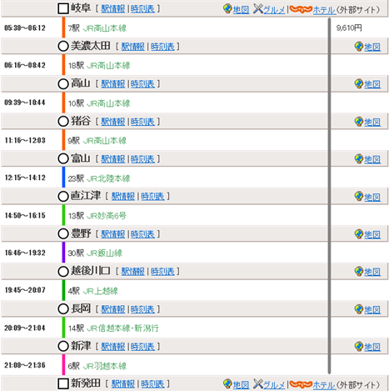Click the square departure marker for 岐阜
Viewport: 389px width, 391px height.
[63, 8]
